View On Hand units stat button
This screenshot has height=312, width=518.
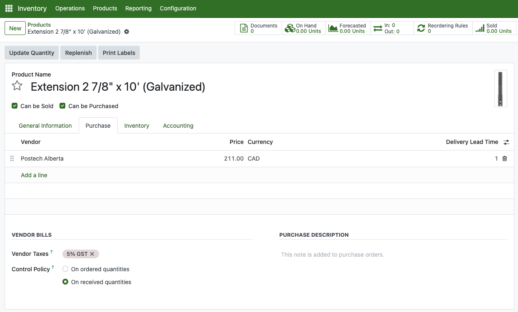[303, 28]
